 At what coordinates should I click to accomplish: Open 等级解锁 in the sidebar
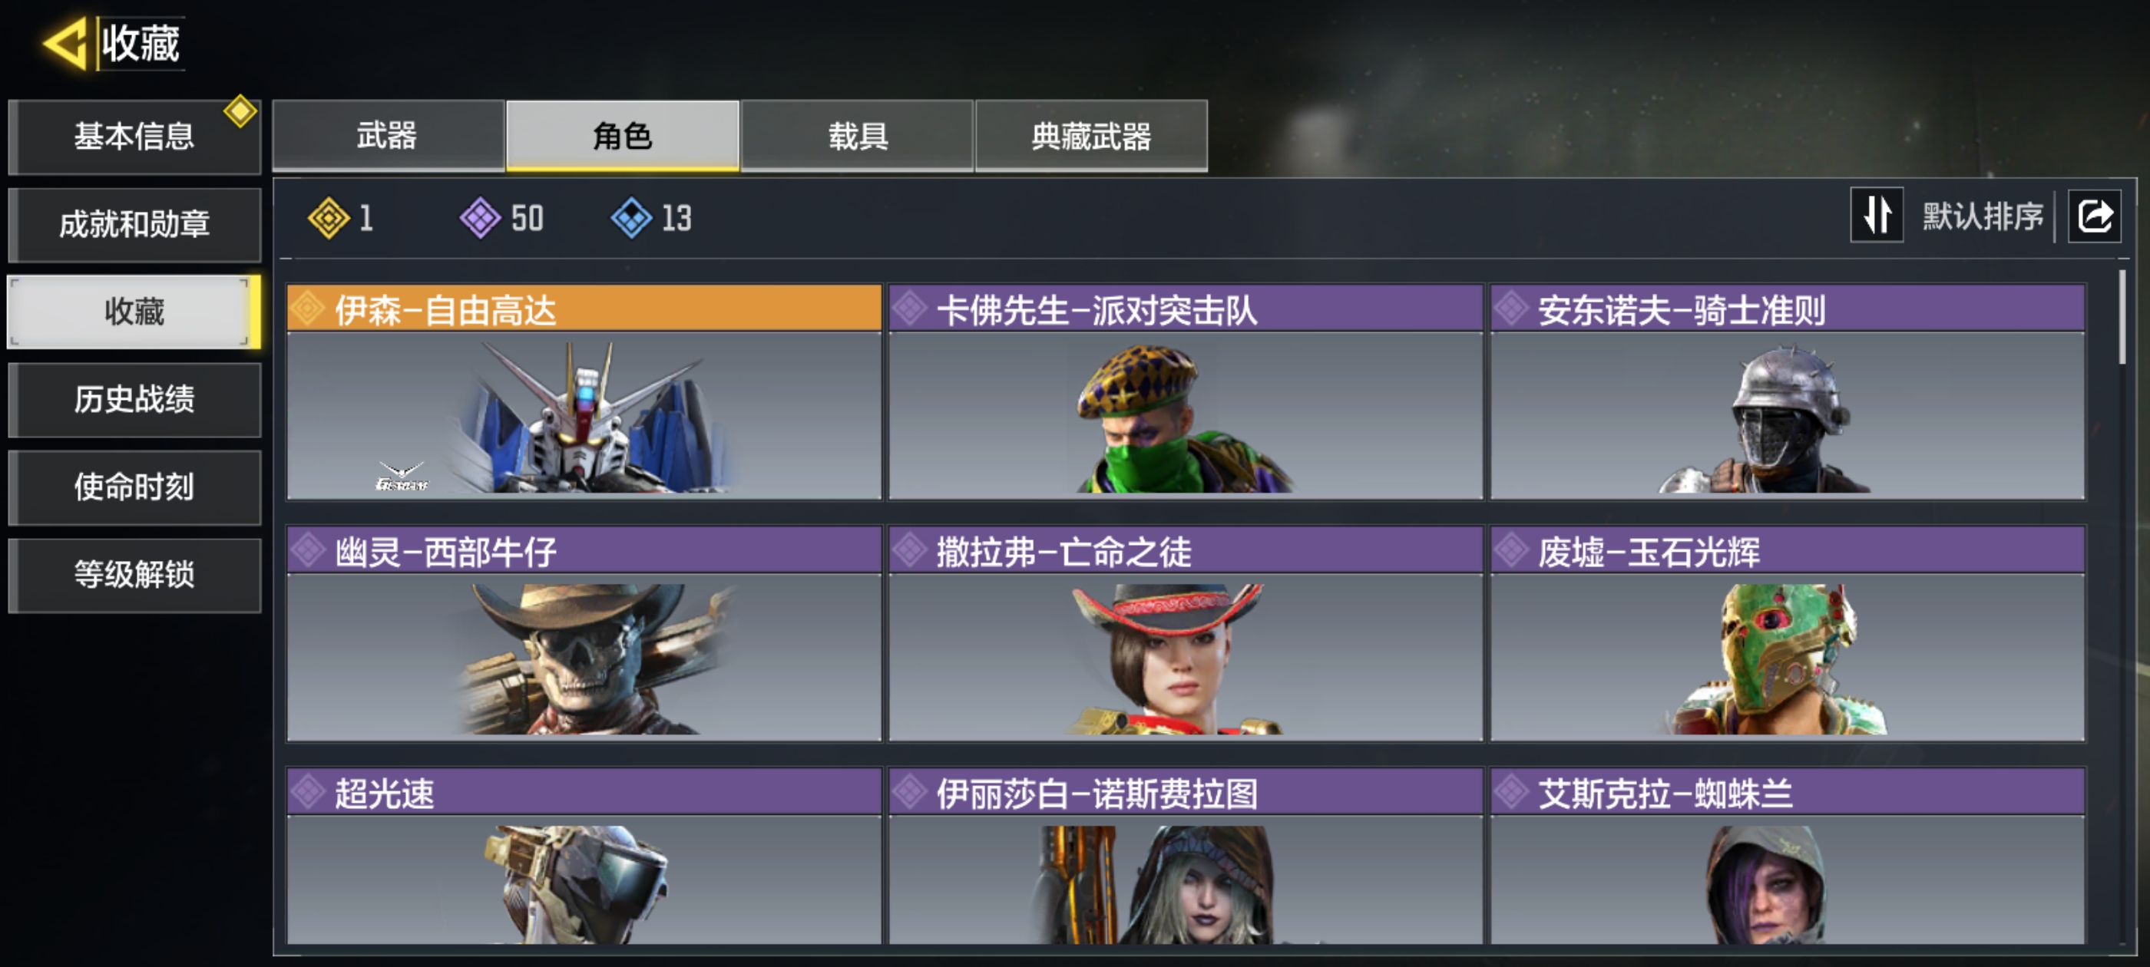point(134,575)
